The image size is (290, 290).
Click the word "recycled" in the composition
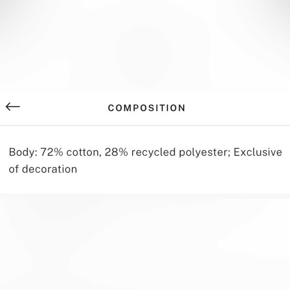click(x=153, y=152)
